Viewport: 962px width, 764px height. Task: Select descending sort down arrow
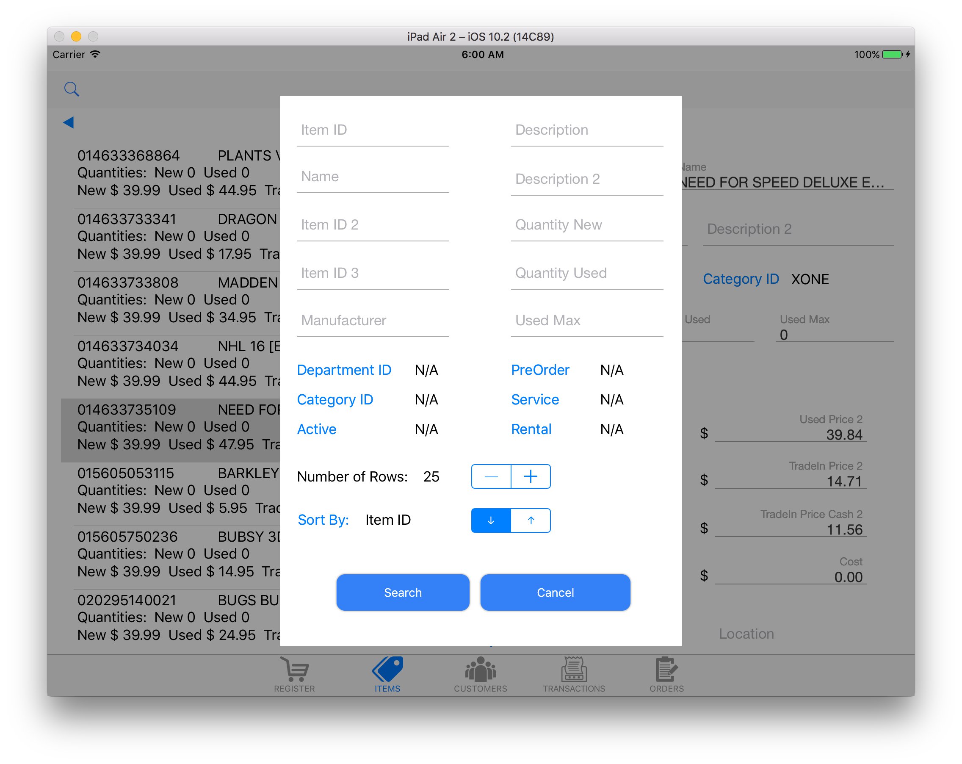[491, 520]
